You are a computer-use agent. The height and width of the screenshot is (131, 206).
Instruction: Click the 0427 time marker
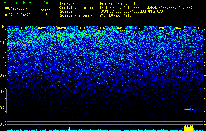click(x=140, y=28)
